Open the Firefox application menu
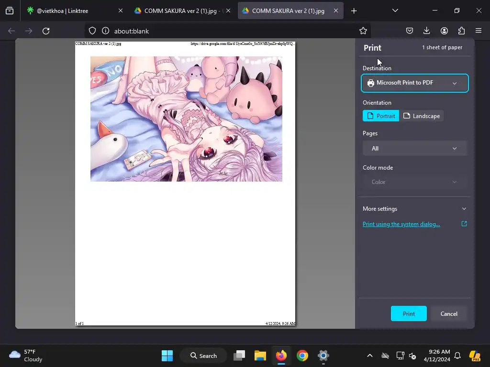The width and height of the screenshot is (490, 367). (x=479, y=31)
